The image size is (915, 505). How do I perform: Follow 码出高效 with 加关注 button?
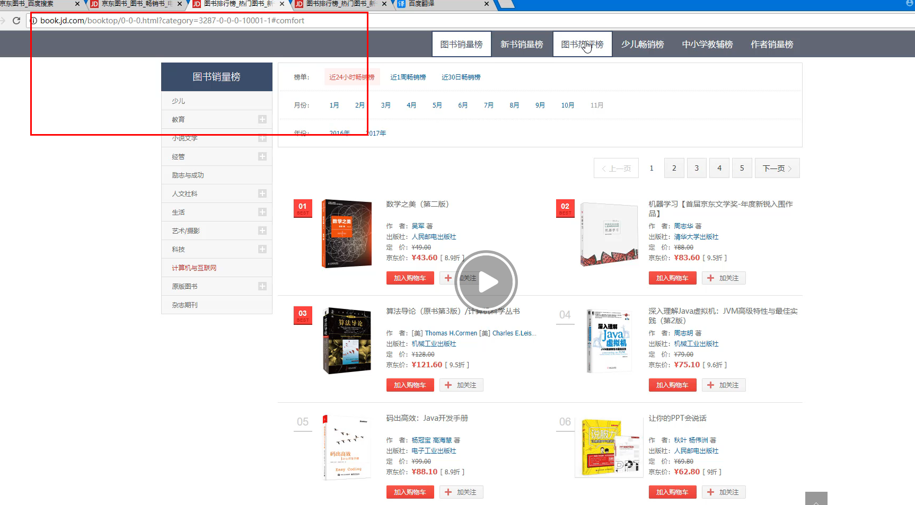(461, 492)
